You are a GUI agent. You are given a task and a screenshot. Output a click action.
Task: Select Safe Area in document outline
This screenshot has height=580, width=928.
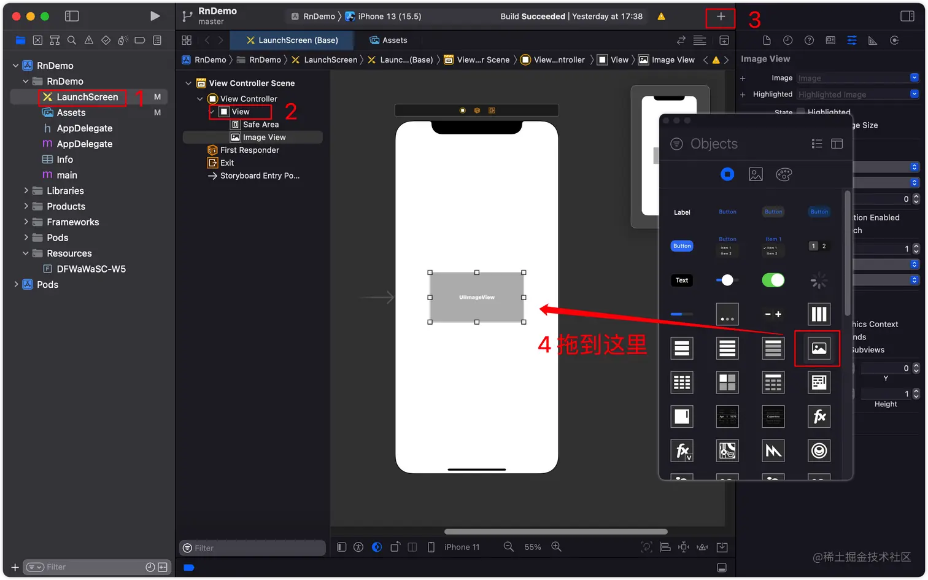click(x=260, y=125)
